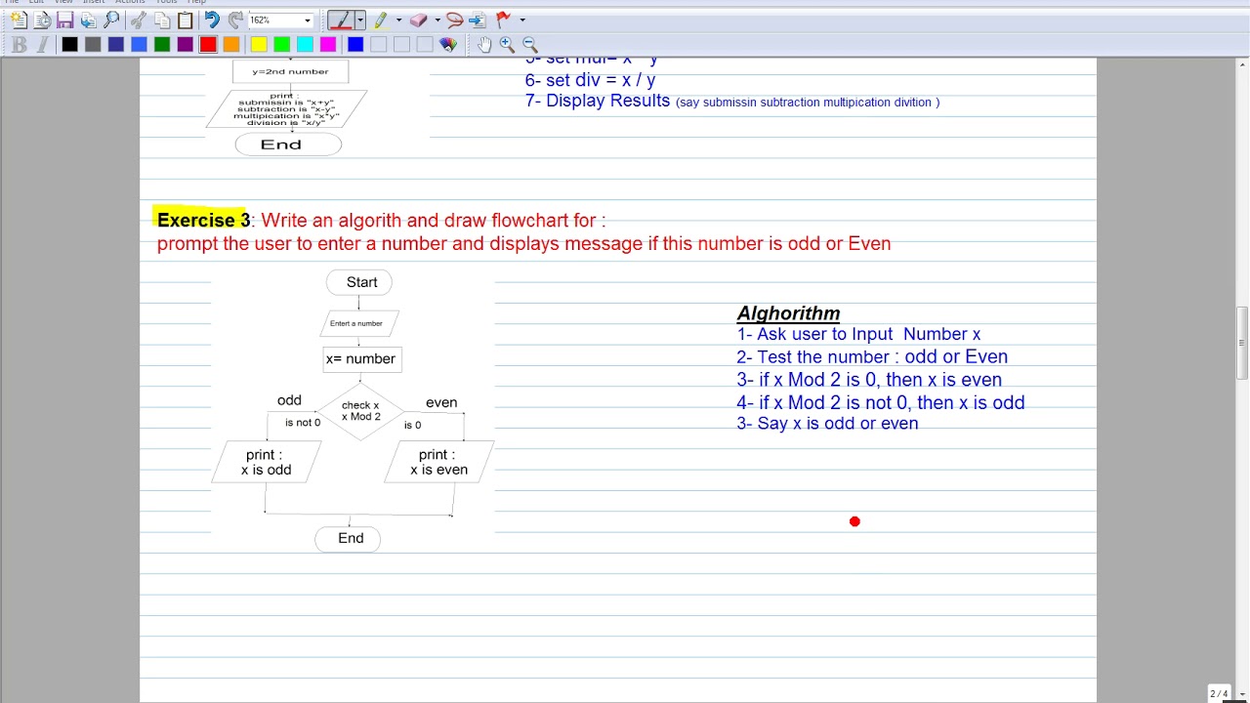Click the 'Start' flowchart terminator

359,282
